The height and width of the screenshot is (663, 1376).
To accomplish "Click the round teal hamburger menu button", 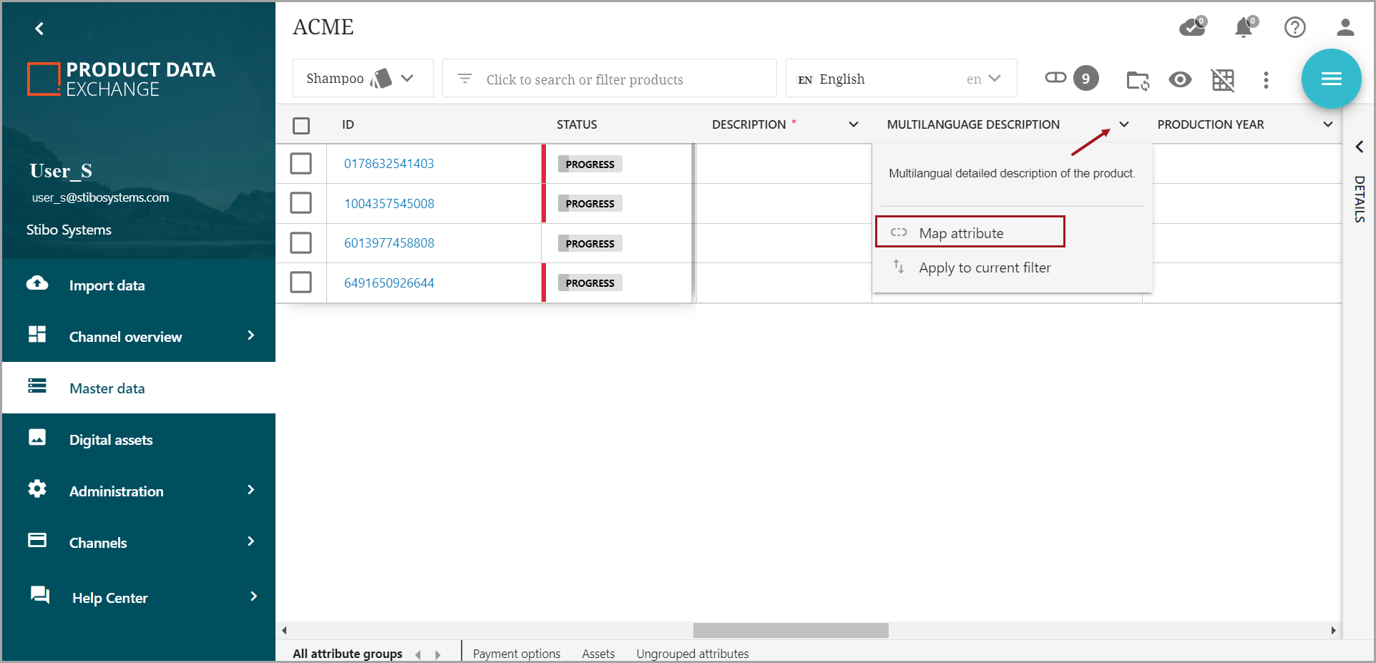I will (x=1331, y=79).
